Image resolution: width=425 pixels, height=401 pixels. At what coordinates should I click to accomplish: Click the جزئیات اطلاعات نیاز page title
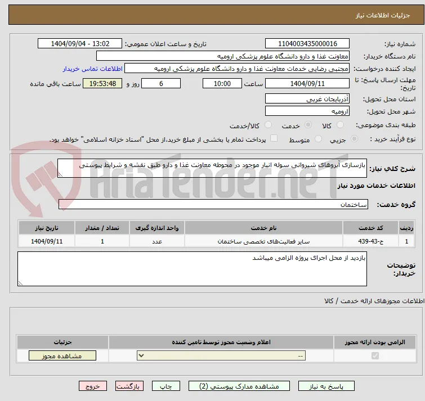pos(382,15)
